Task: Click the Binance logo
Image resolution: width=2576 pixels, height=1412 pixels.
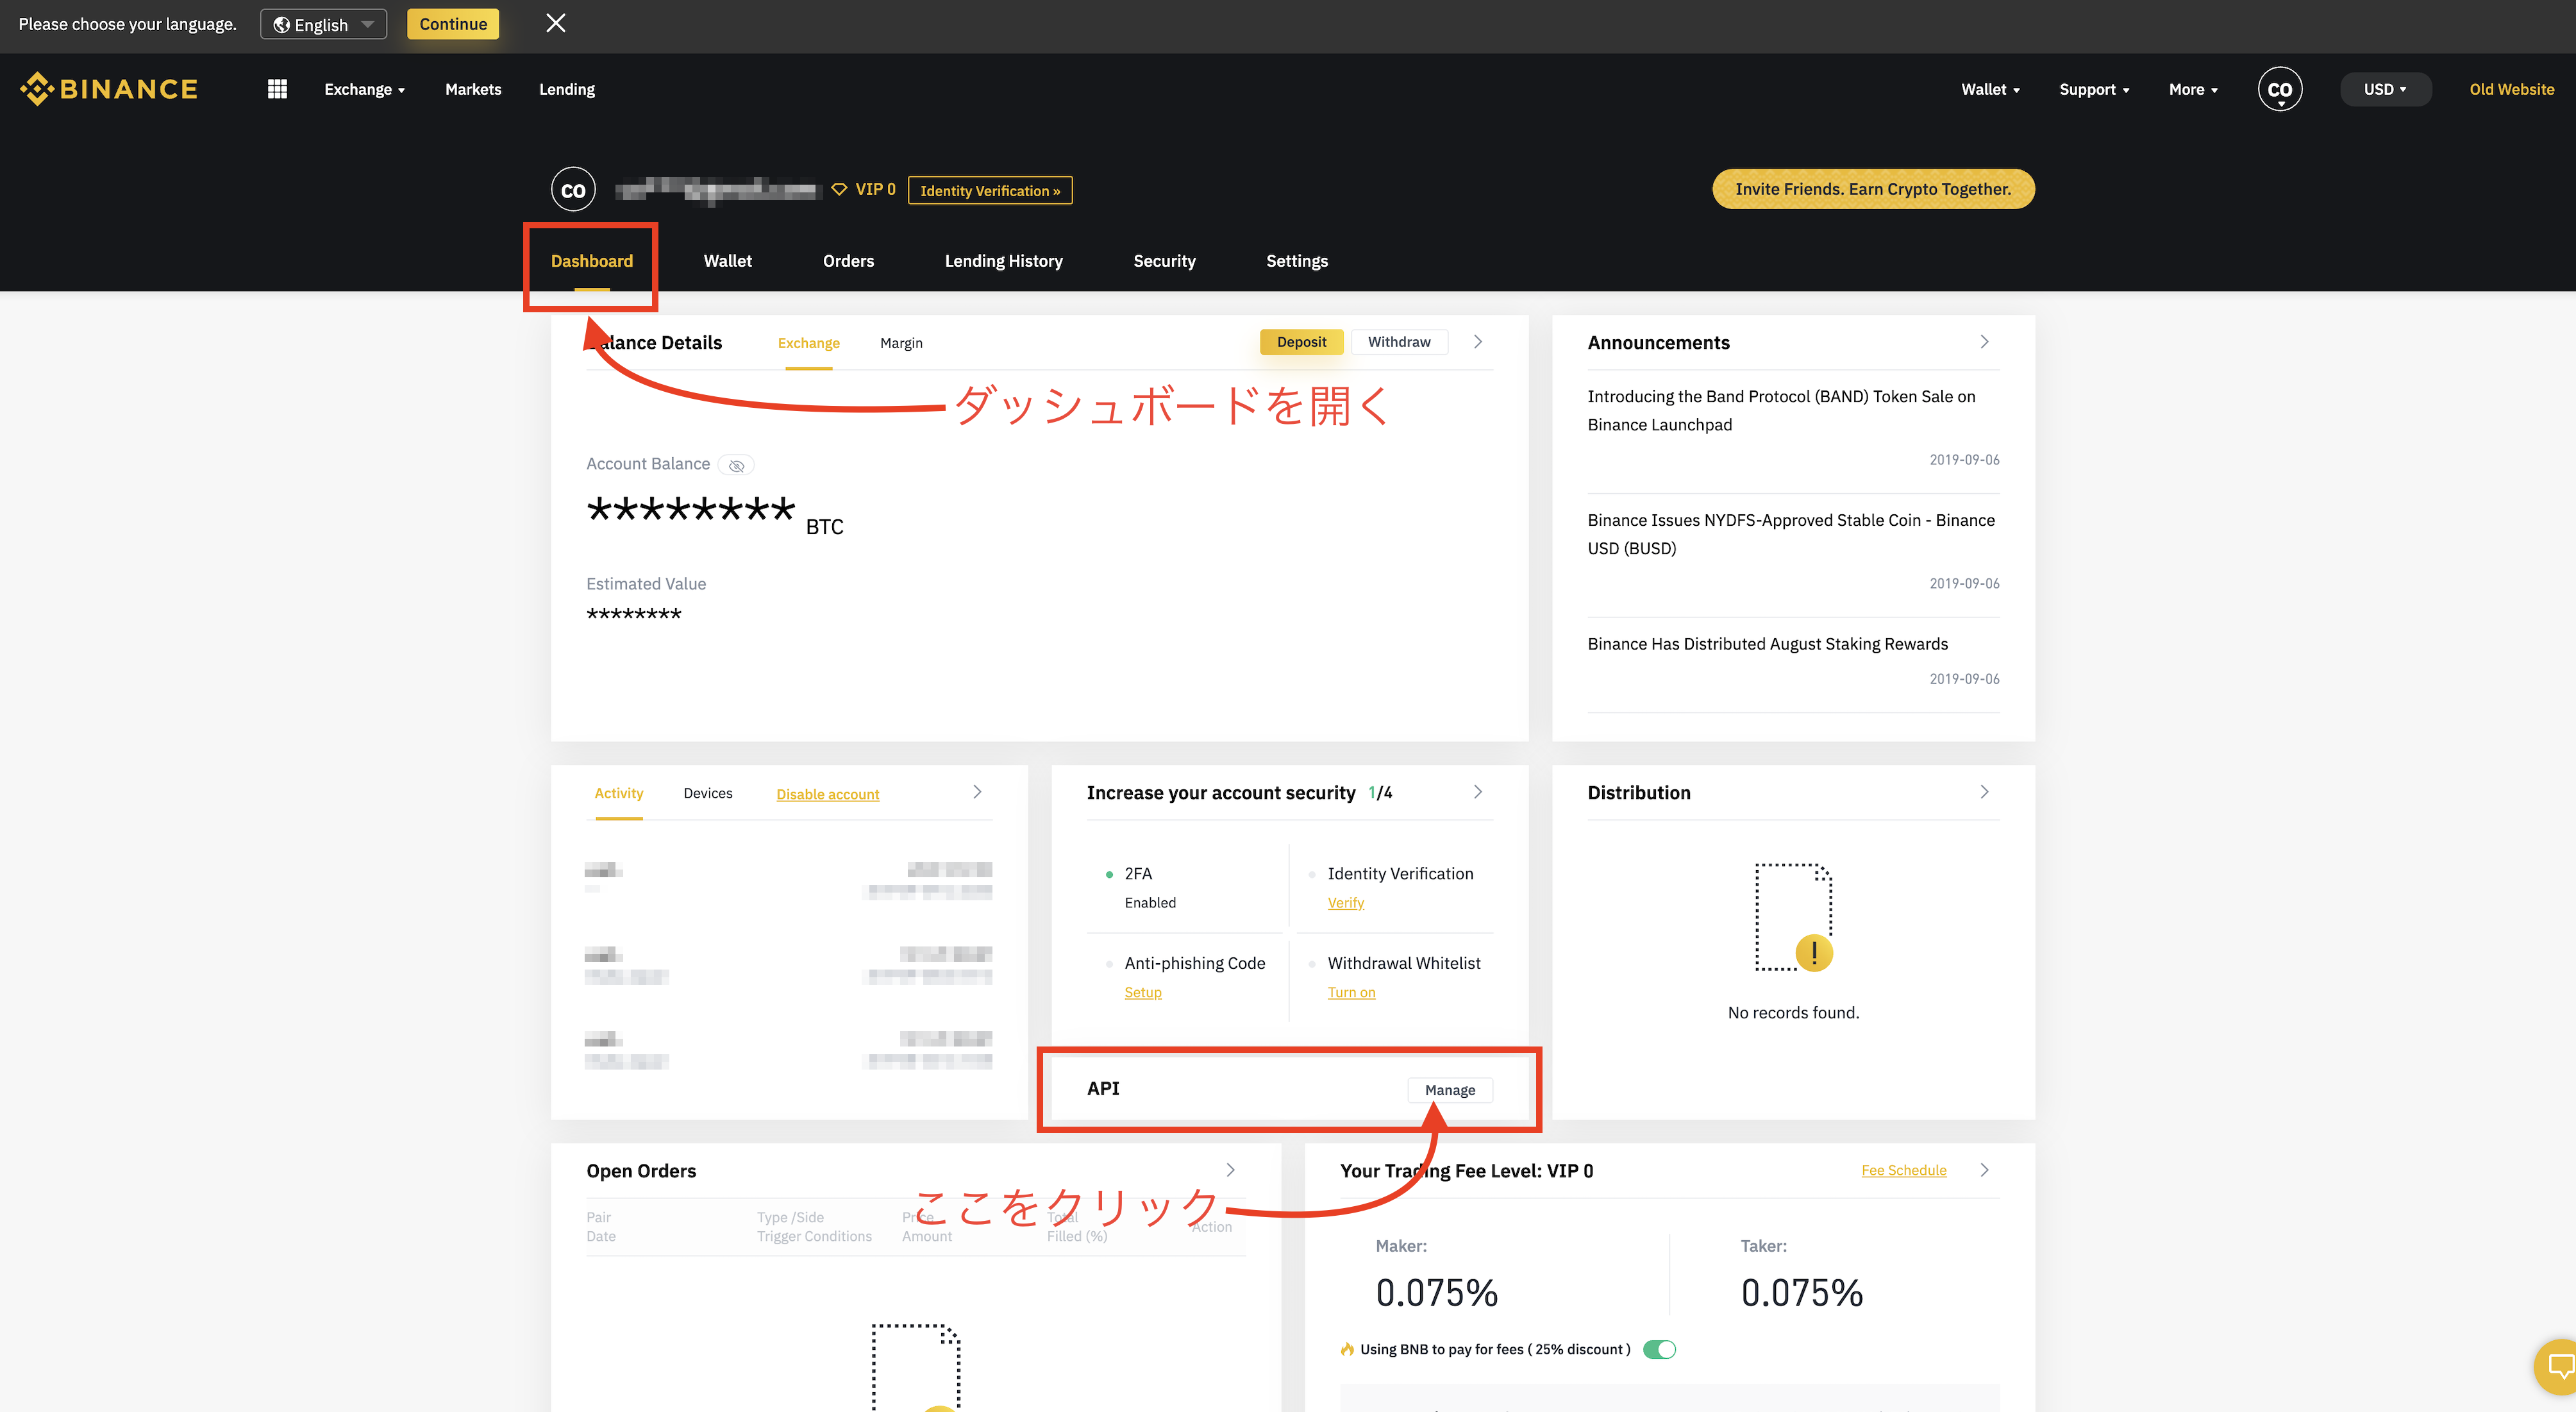Action: click(108, 89)
